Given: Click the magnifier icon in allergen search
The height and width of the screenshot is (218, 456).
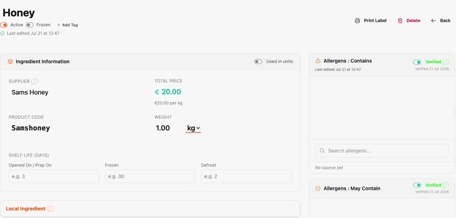Looking at the screenshot, I should pyautogui.click(x=322, y=151).
